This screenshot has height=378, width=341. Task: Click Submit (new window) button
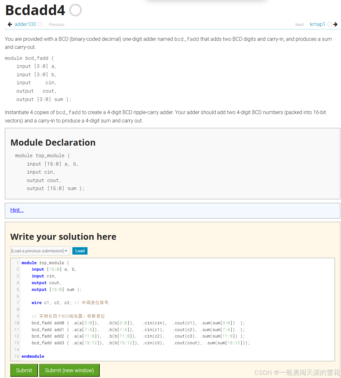tap(69, 370)
